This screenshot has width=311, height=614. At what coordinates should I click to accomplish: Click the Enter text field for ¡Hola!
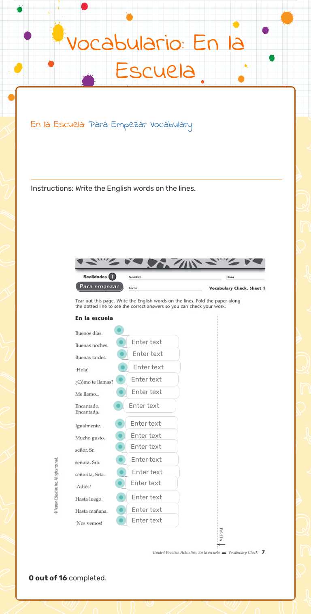pyautogui.click(x=155, y=367)
